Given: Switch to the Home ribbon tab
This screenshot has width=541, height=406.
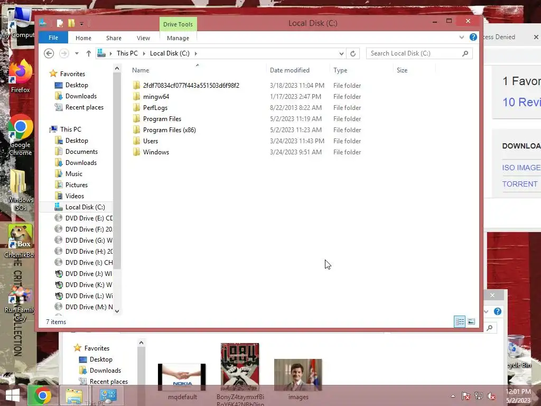Looking at the screenshot, I should coord(83,38).
